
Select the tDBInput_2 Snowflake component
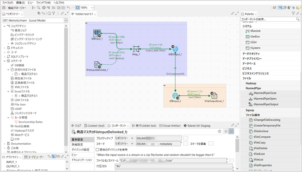[175, 95]
